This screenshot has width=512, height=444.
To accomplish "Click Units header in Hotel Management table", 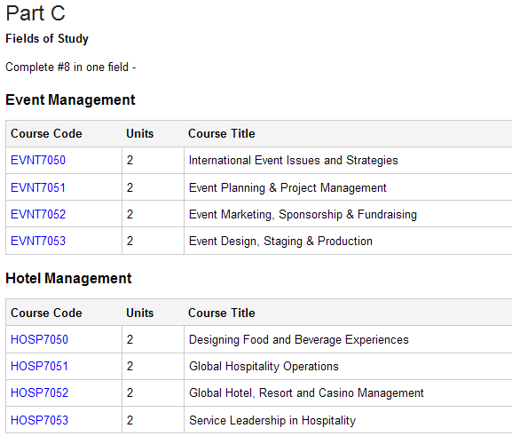I will pyautogui.click(x=139, y=313).
